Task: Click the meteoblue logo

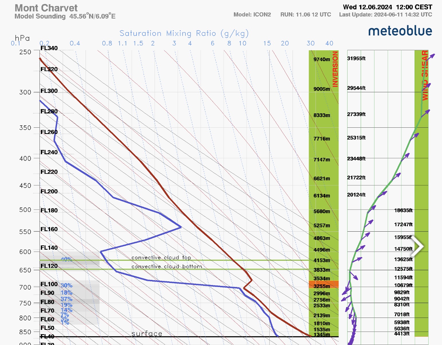Action: 400,31
